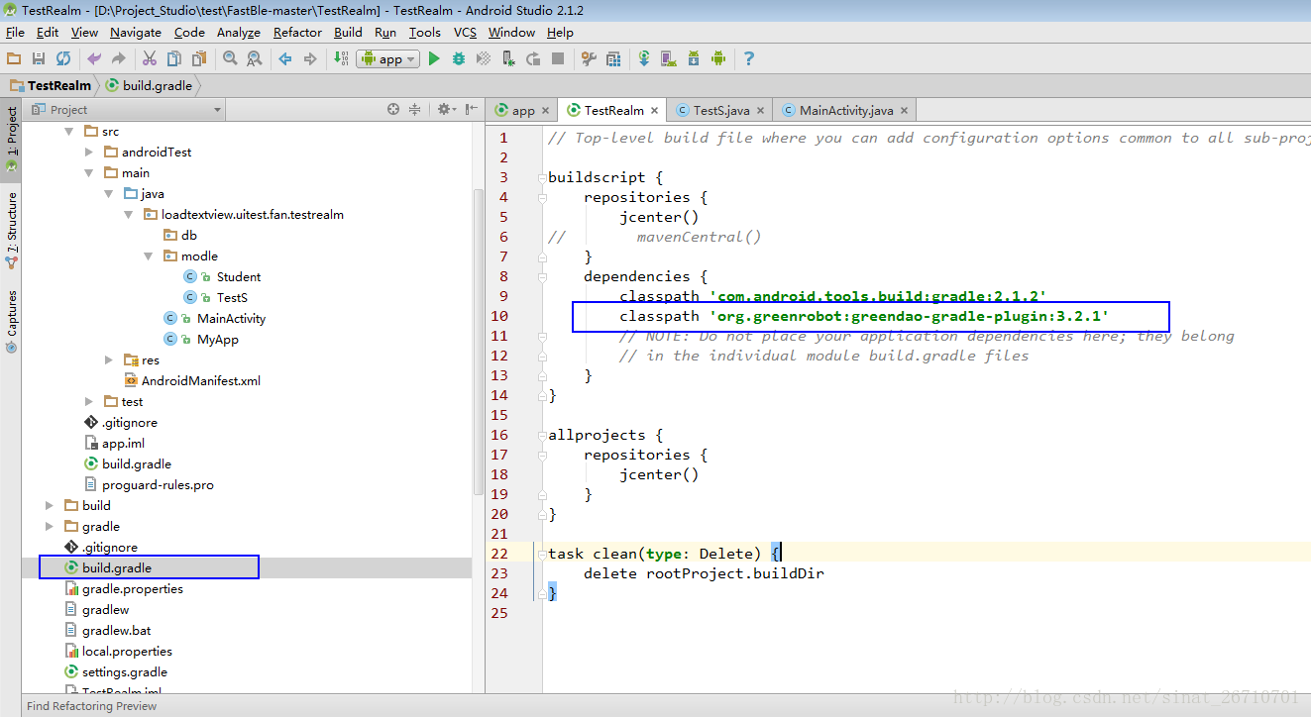Viewport: 1311px width, 717px height.
Task: Attach debugger to Android process icon
Action: coord(508,58)
